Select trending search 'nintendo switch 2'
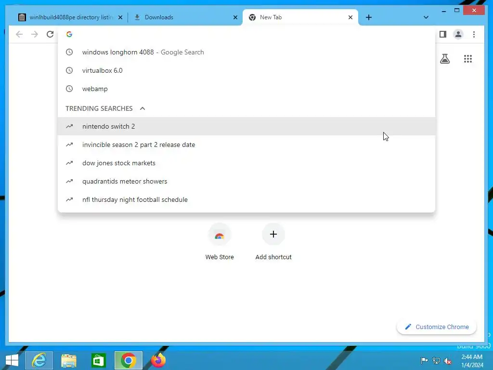 tap(246, 127)
